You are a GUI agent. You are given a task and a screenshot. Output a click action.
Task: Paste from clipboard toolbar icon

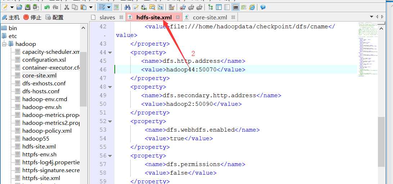[x=83, y=7]
